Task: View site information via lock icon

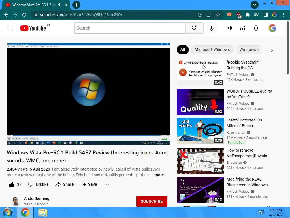Action: click(36, 15)
